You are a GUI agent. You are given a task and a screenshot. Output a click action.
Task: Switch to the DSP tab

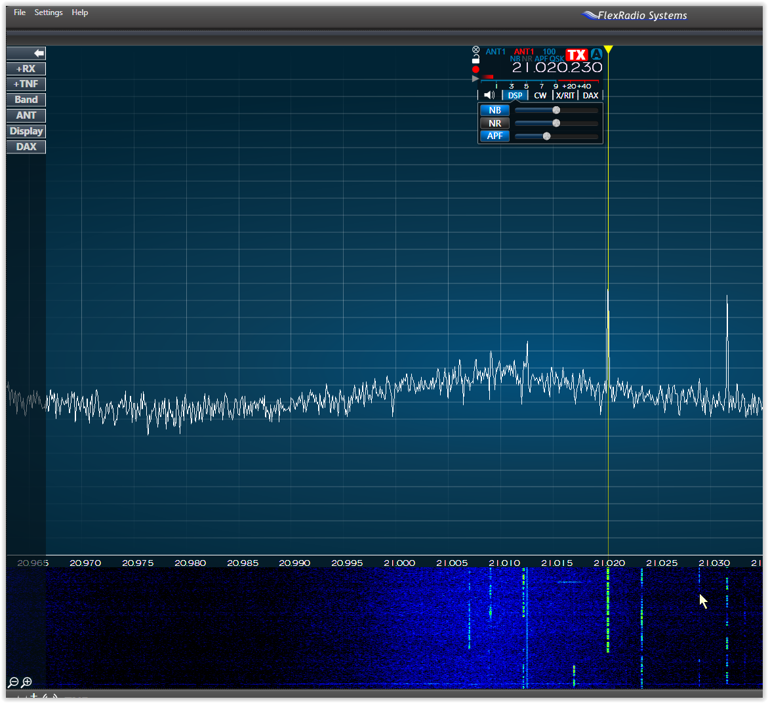(x=515, y=95)
